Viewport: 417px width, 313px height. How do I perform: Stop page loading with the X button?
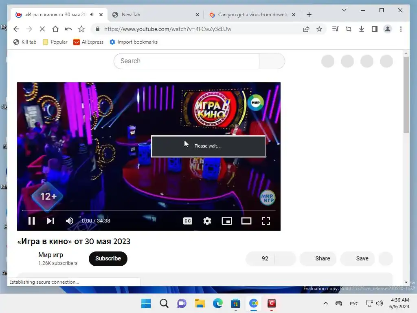point(42,29)
